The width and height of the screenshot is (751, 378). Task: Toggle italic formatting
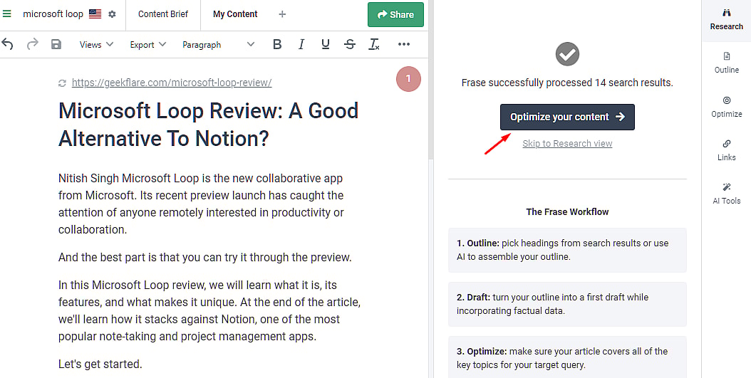click(x=301, y=45)
